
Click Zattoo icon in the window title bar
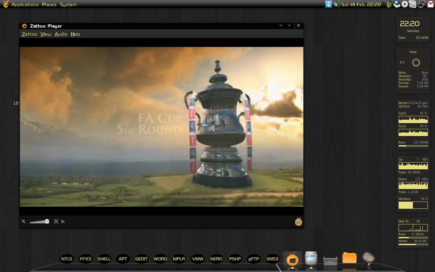point(24,26)
